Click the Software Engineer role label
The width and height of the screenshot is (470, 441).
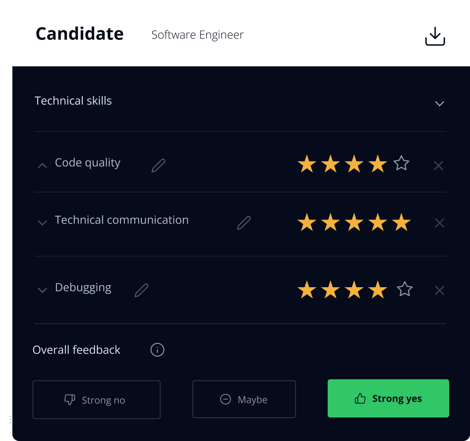coord(198,35)
